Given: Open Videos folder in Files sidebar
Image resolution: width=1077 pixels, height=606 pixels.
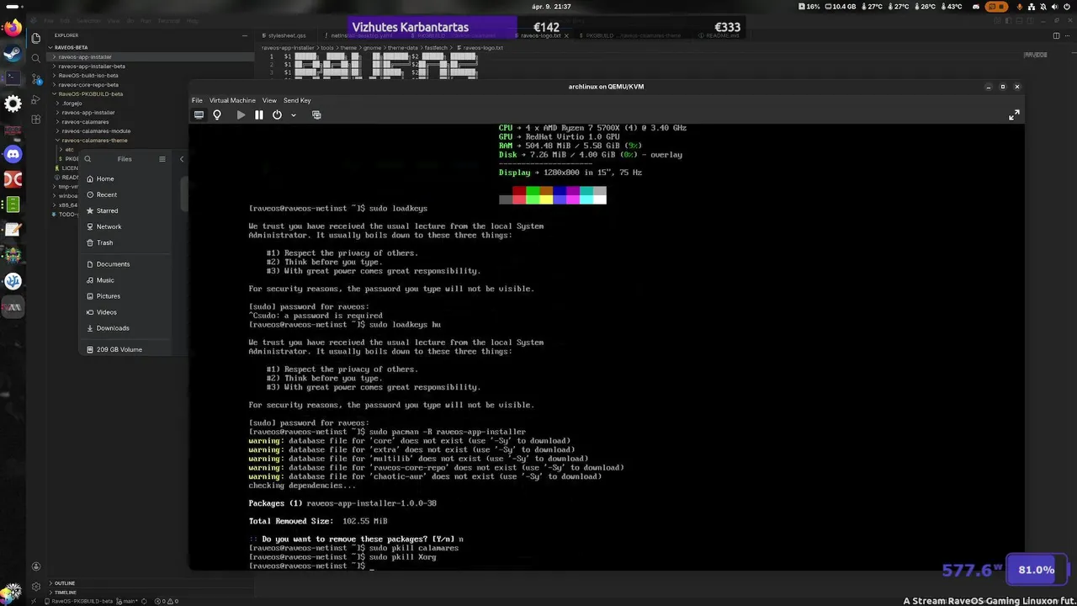Looking at the screenshot, I should pos(126,312).
